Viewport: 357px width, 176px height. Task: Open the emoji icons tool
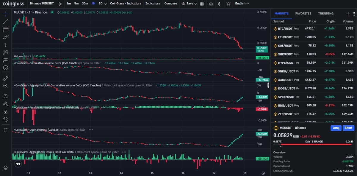point(5,68)
